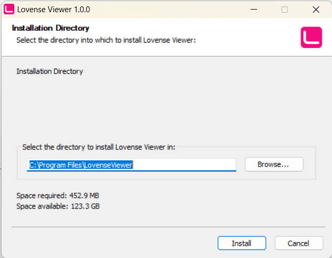Start installation with the Install button
332x258 pixels.
pos(242,243)
